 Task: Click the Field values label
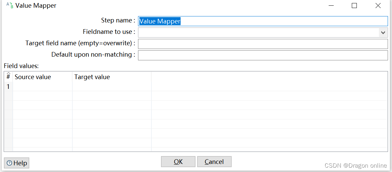[x=21, y=66]
